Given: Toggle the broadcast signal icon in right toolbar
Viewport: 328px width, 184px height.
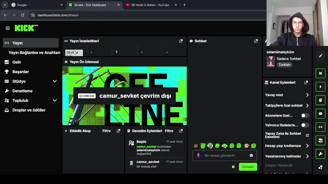Looking at the screenshot, I should point(321,127).
